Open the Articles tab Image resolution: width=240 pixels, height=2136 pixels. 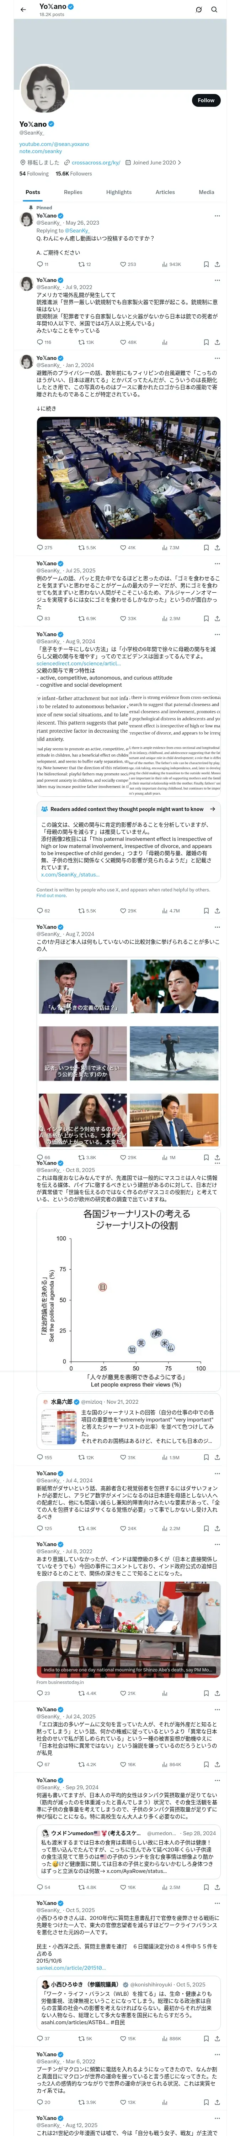point(166,192)
